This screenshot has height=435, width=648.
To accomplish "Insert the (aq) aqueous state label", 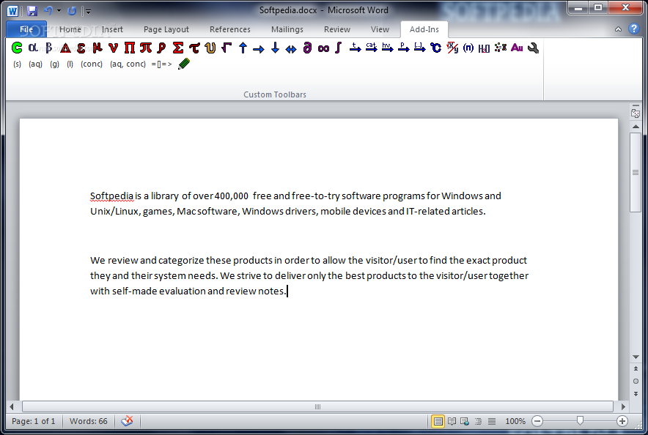I will click(x=35, y=64).
